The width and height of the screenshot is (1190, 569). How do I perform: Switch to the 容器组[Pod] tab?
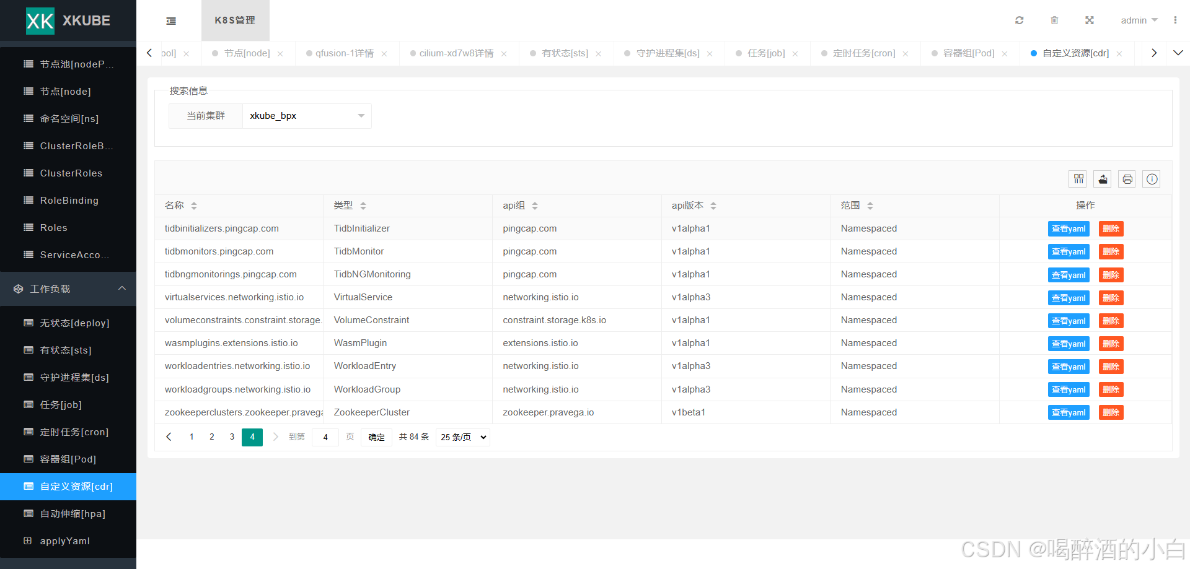(968, 53)
